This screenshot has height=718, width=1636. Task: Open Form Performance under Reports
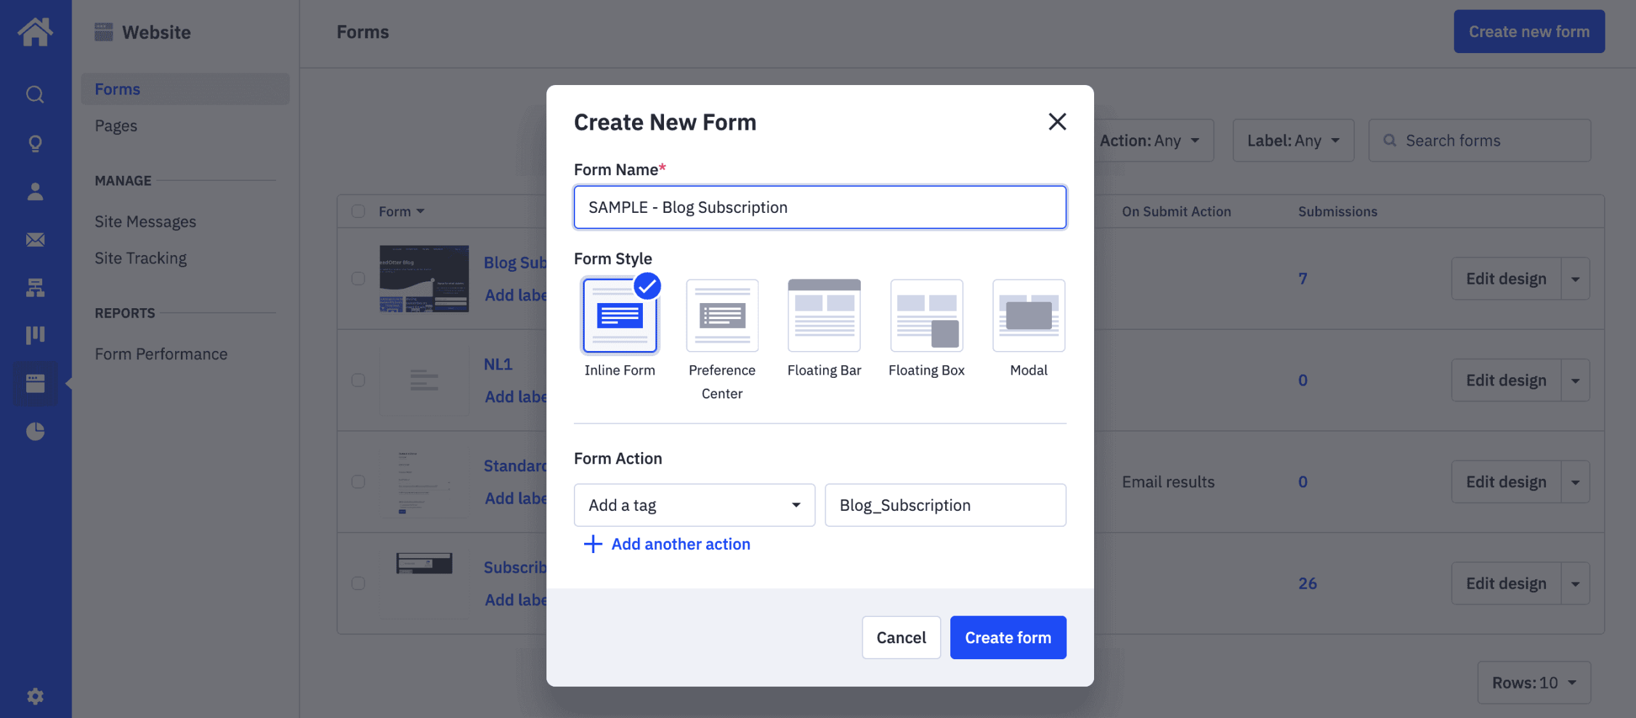coord(161,353)
